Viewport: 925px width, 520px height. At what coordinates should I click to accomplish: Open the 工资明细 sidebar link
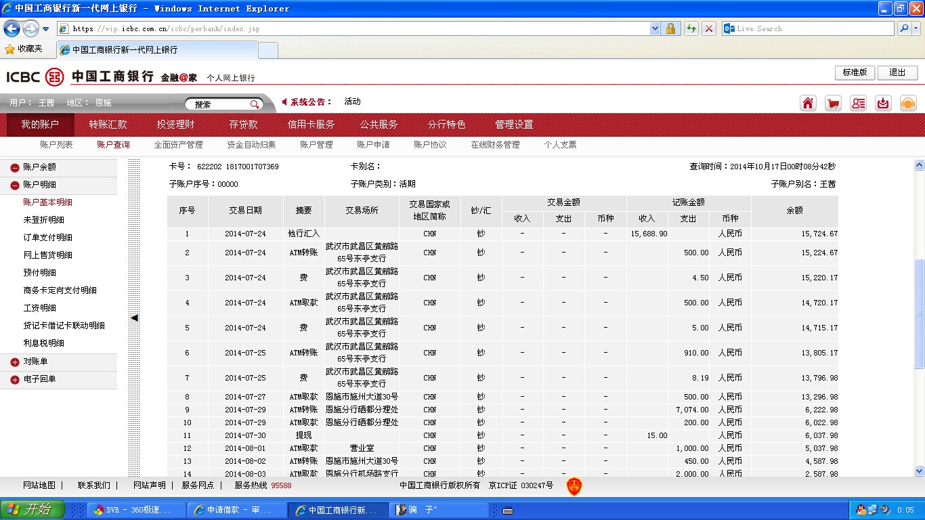[x=39, y=308]
